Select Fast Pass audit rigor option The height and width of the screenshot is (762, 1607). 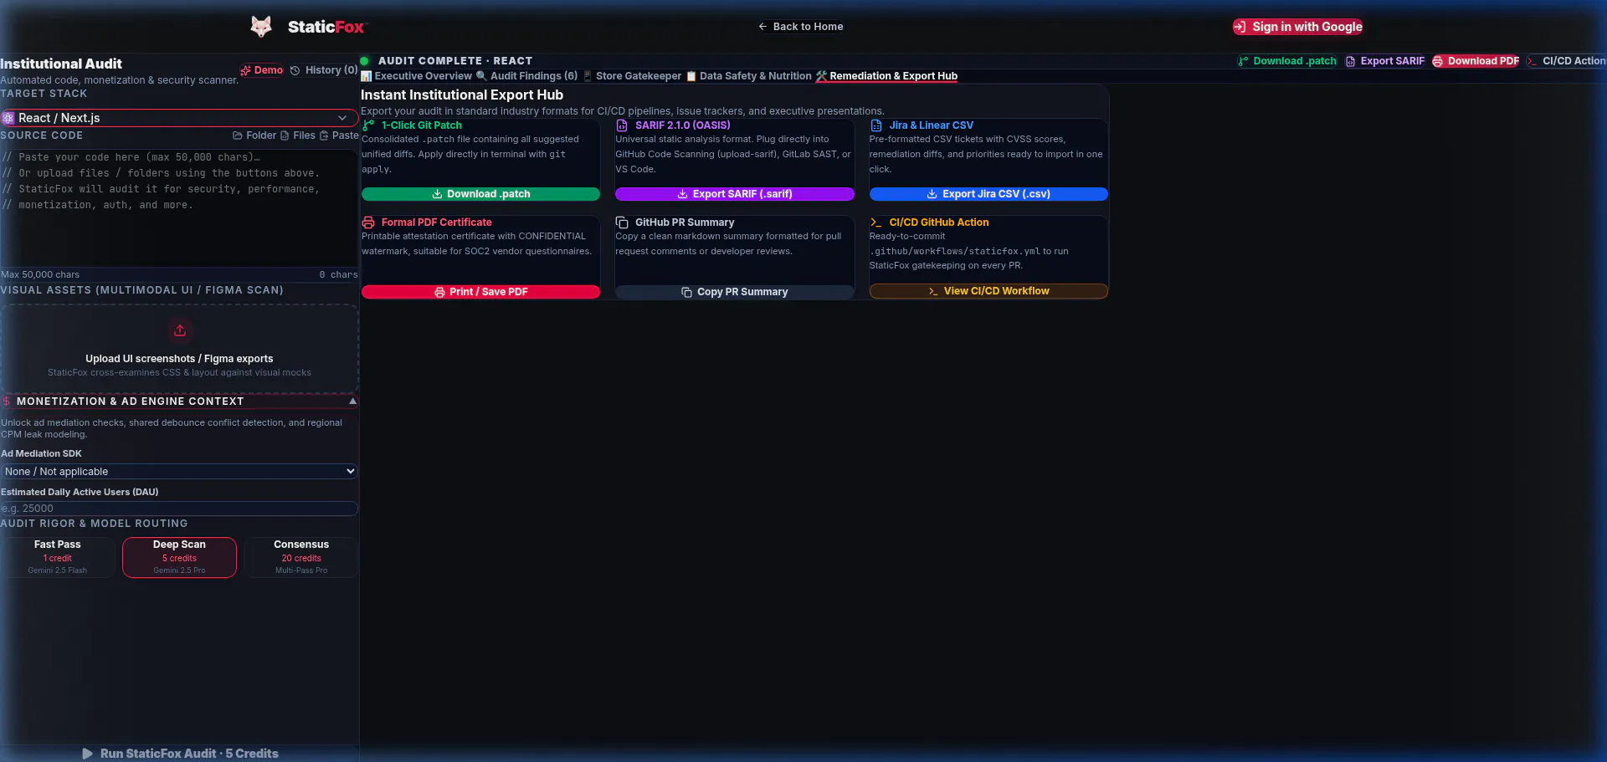tap(58, 557)
